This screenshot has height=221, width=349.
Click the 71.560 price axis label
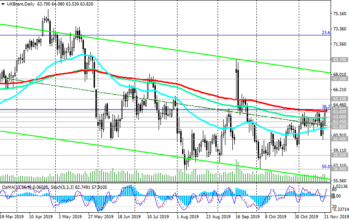(340, 44)
